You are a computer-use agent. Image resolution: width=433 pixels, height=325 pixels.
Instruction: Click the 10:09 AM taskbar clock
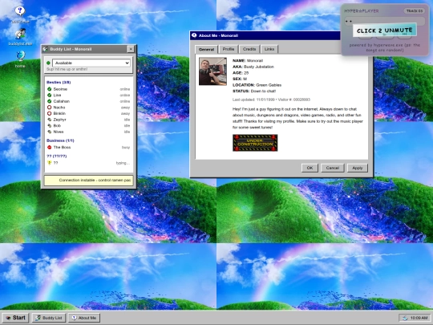(419, 318)
